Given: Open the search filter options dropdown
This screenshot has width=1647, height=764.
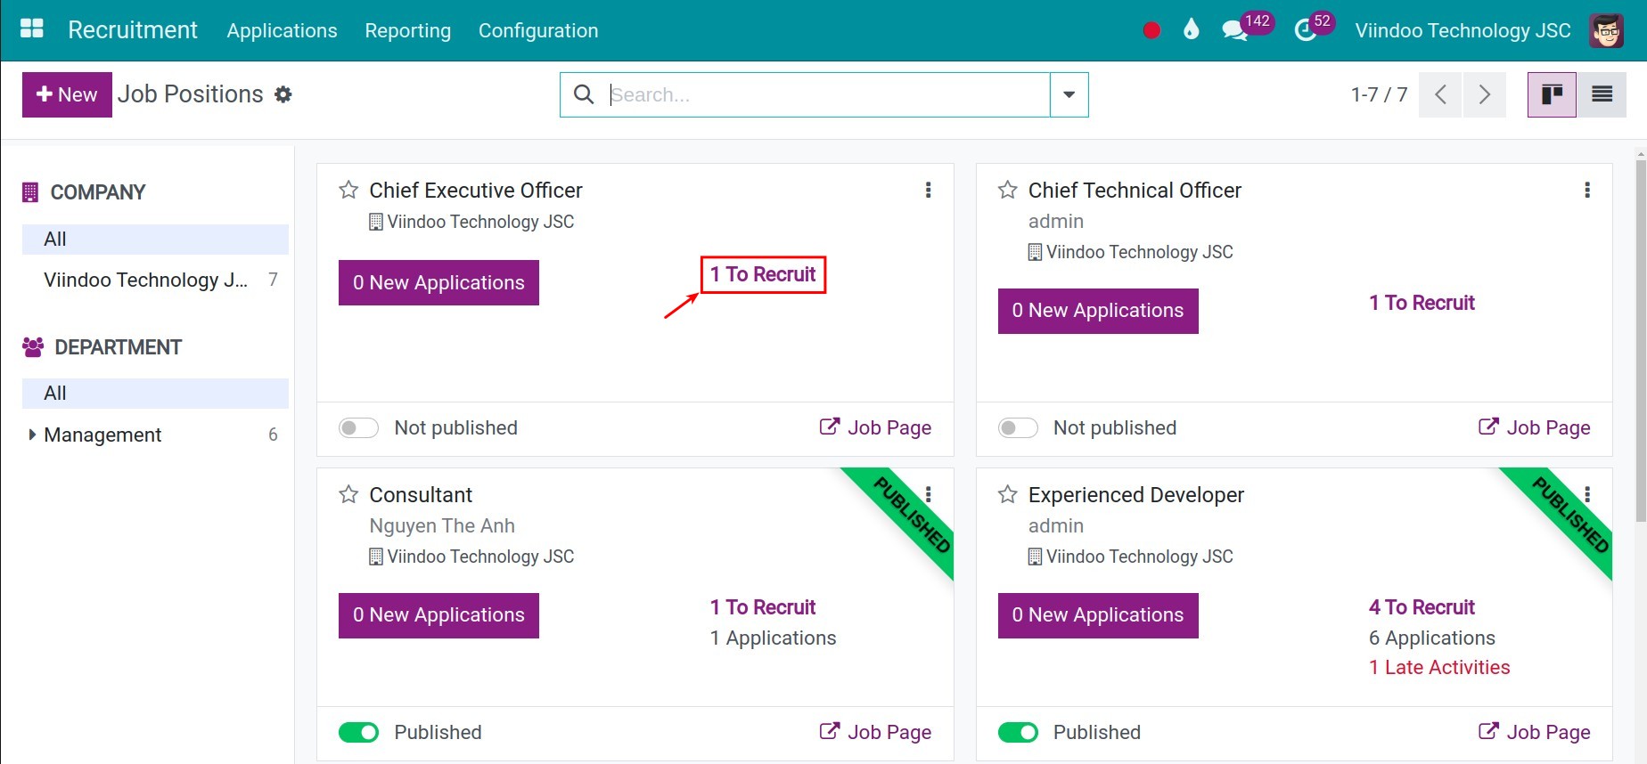Looking at the screenshot, I should [x=1069, y=94].
